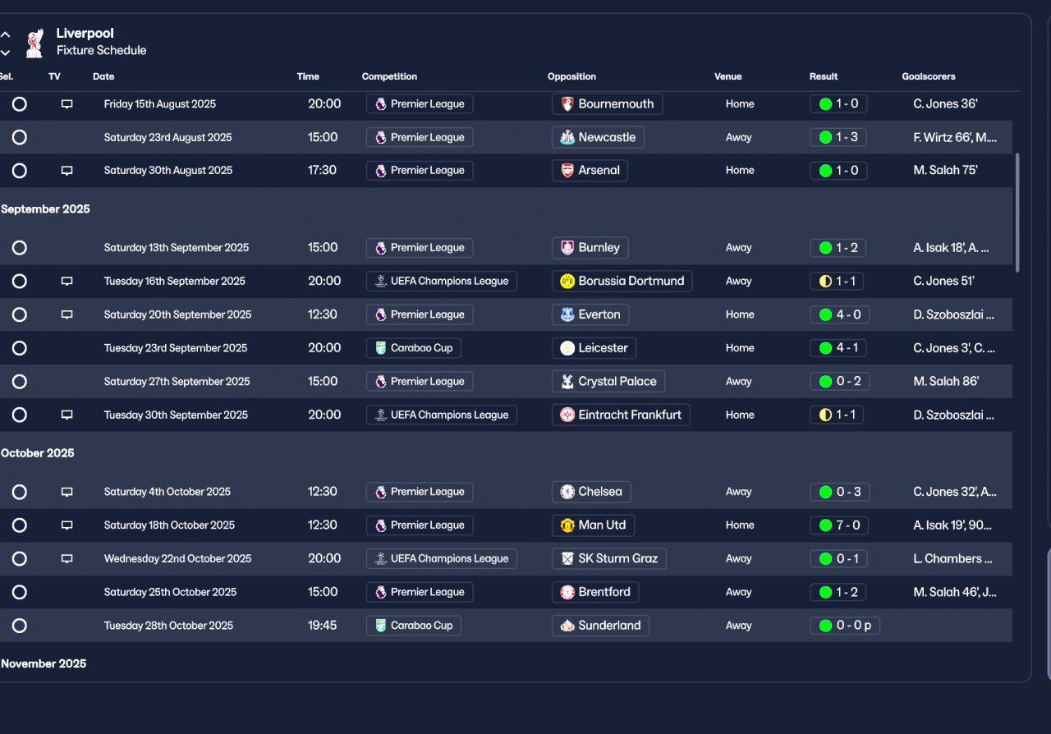Click the TV icon in the Borussia Dortmund row
This screenshot has width=1051, height=734.
point(67,282)
